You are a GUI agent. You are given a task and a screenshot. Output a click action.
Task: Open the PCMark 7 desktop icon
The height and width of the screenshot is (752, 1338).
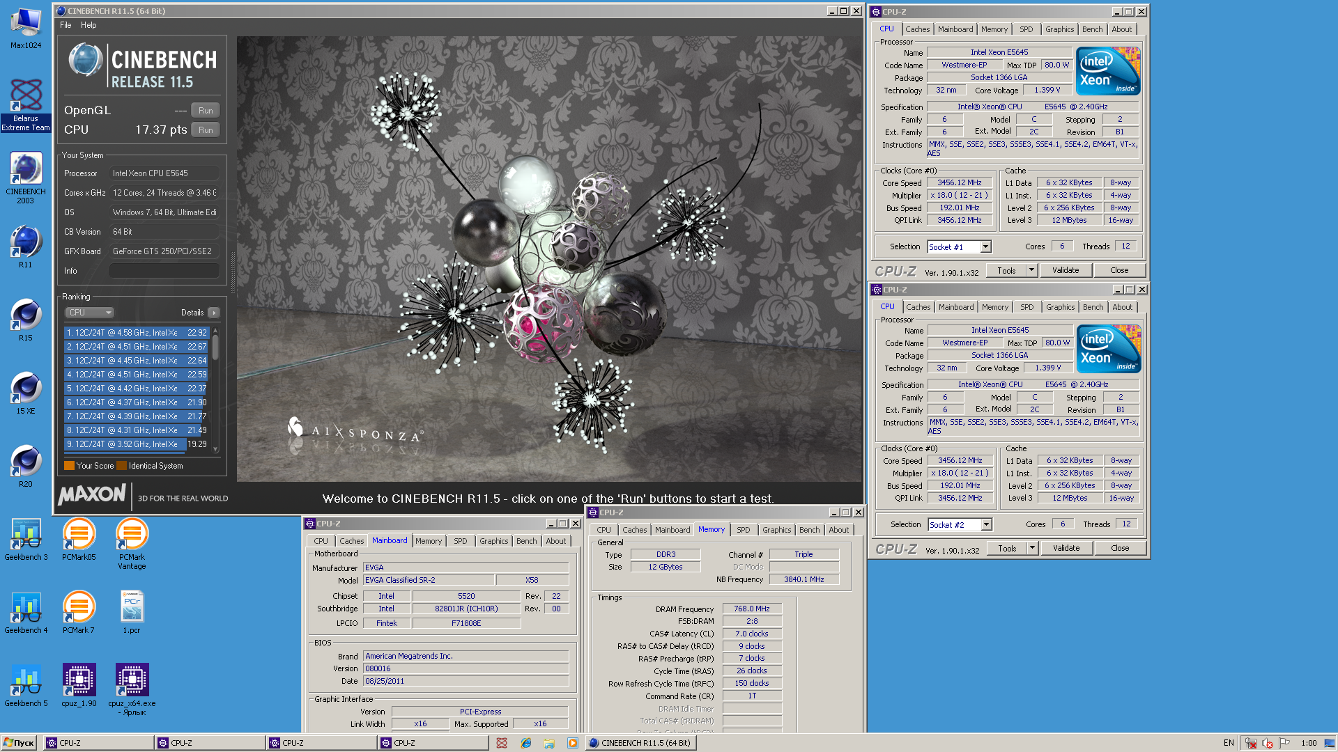[x=79, y=613]
